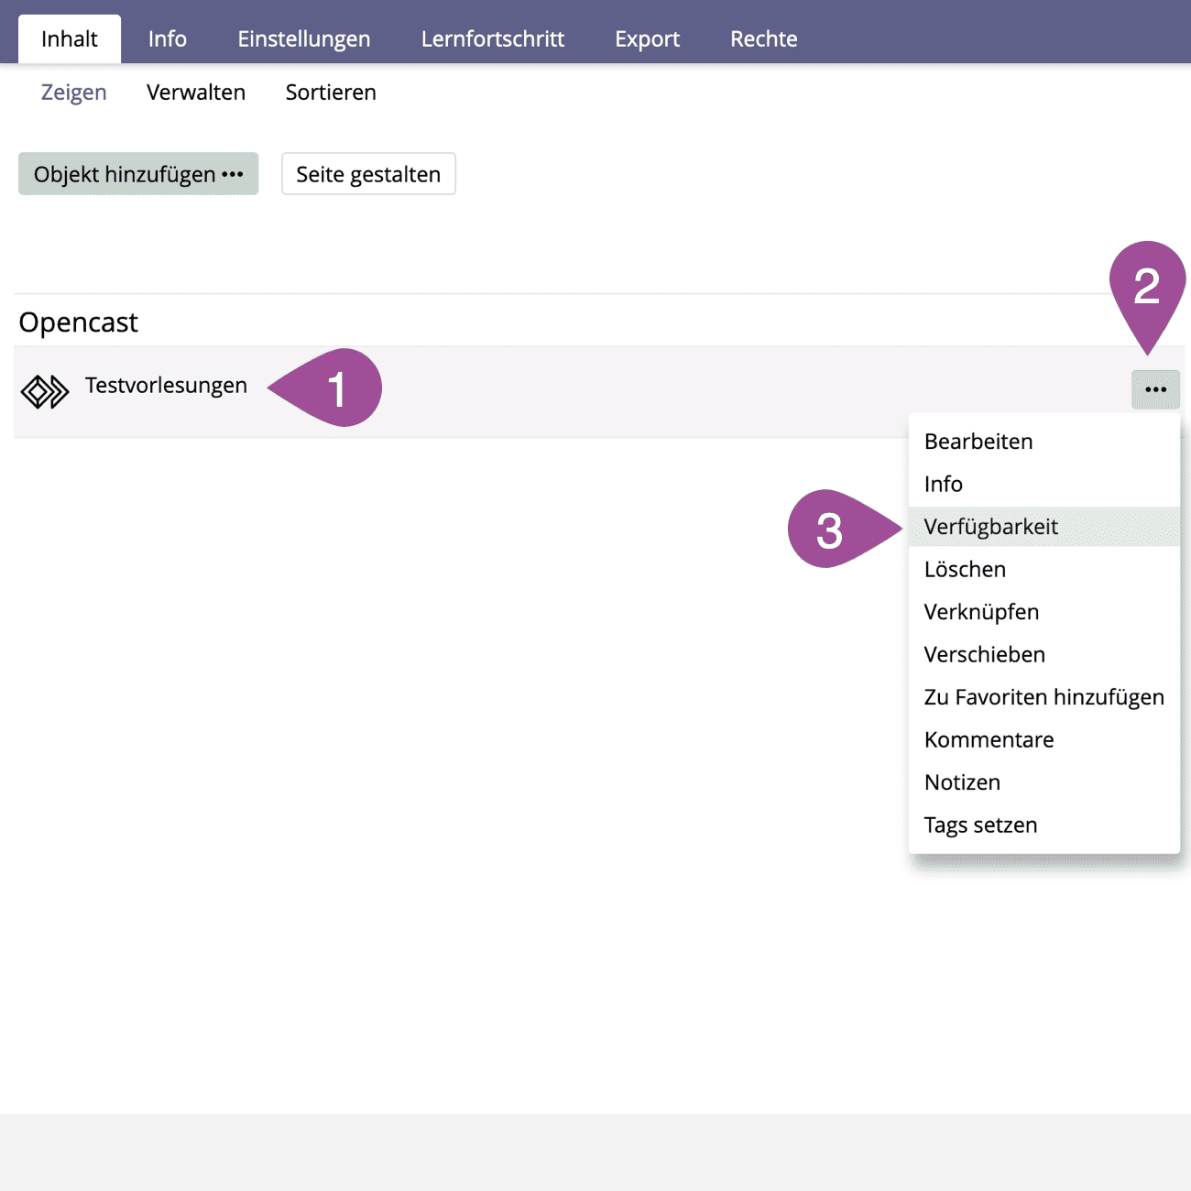The height and width of the screenshot is (1191, 1191).
Task: Select Verfügbarkeit in the actions menu
Action: coord(990,527)
